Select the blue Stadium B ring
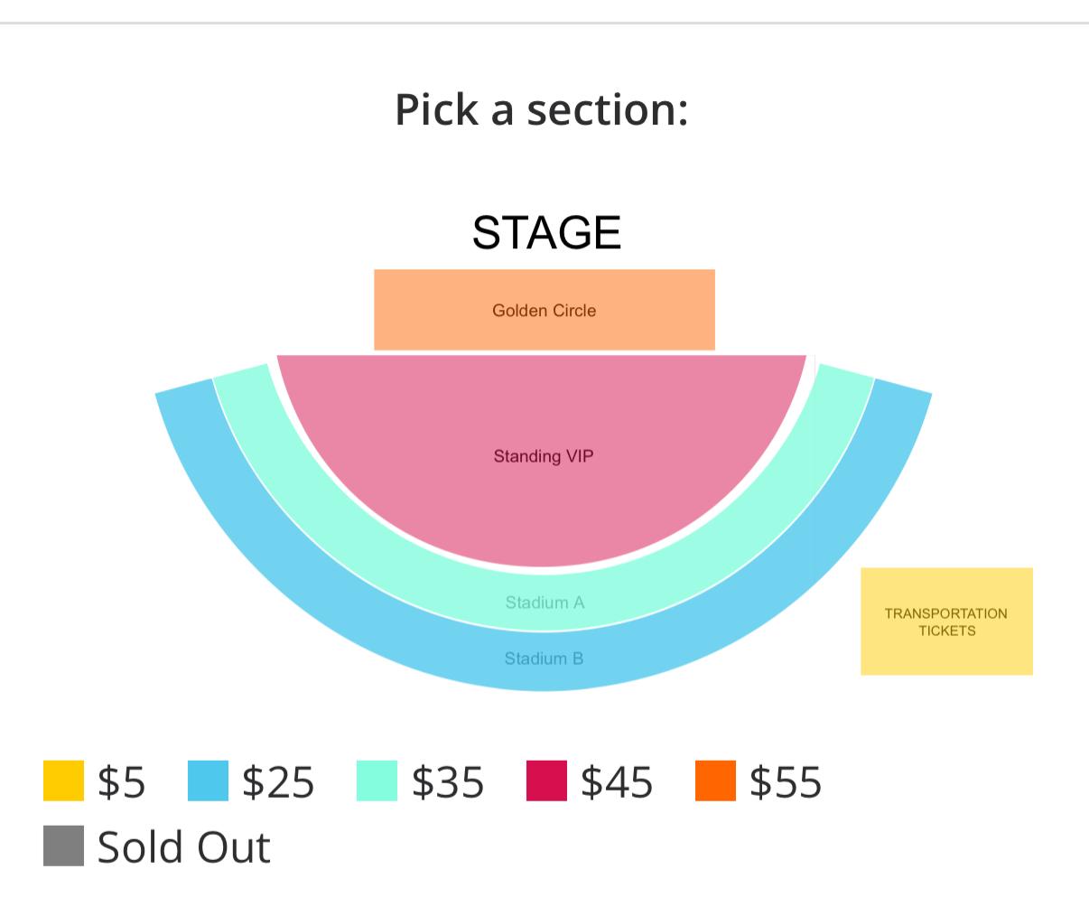This screenshot has height=916, width=1089. pyautogui.click(x=544, y=659)
